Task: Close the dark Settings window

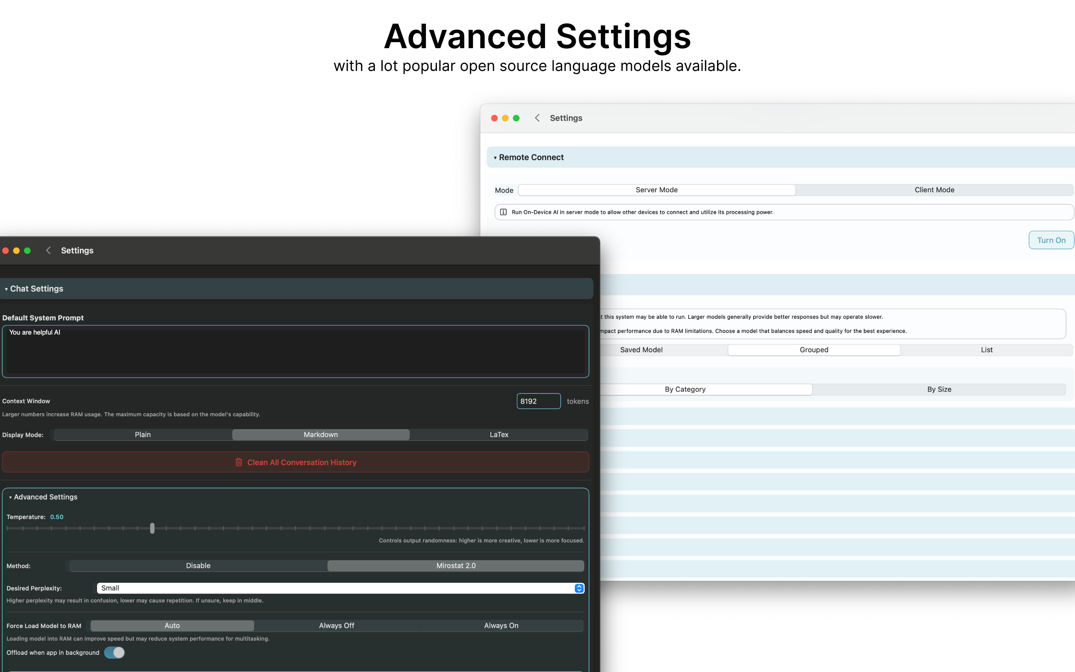Action: [6, 251]
